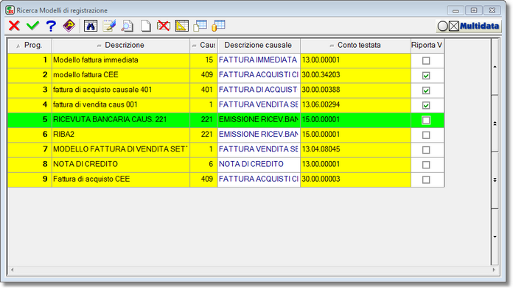Click the vertical scrollbar up arrow
The height and width of the screenshot is (289, 513).
(x=495, y=67)
